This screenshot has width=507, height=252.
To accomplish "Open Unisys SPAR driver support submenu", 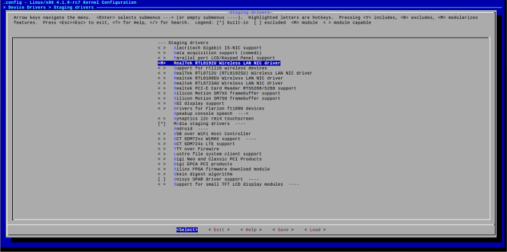I will click(x=208, y=179).
